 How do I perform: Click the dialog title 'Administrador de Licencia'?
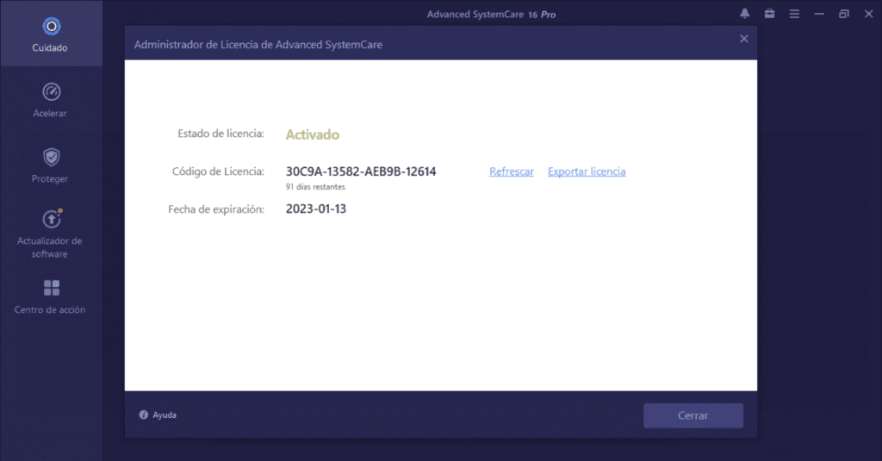[258, 45]
